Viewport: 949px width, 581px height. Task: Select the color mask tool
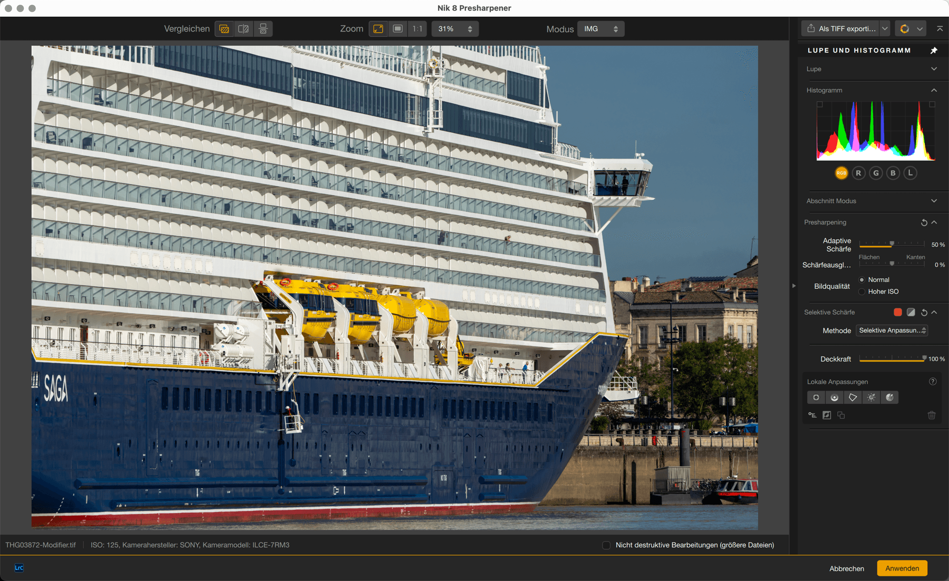click(x=890, y=398)
